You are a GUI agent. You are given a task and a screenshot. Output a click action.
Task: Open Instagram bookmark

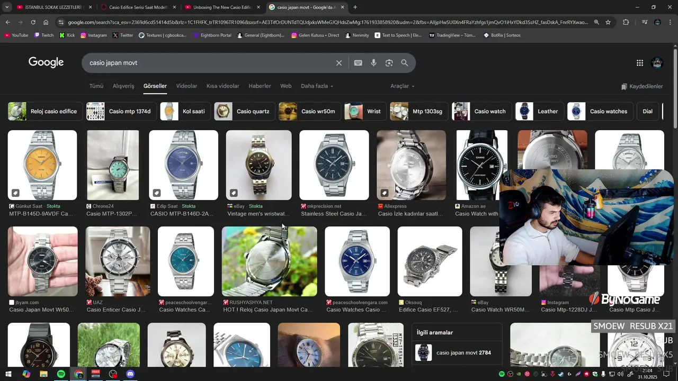[94, 35]
